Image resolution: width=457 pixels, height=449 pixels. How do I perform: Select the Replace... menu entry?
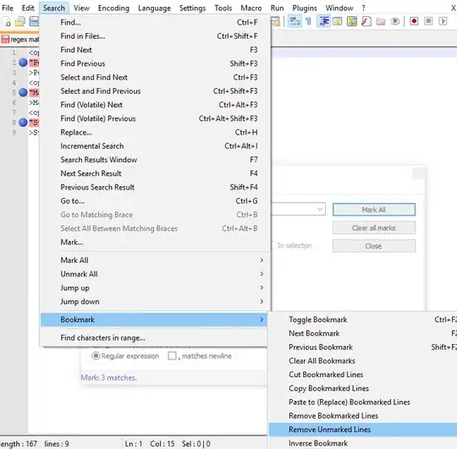pyautogui.click(x=154, y=132)
